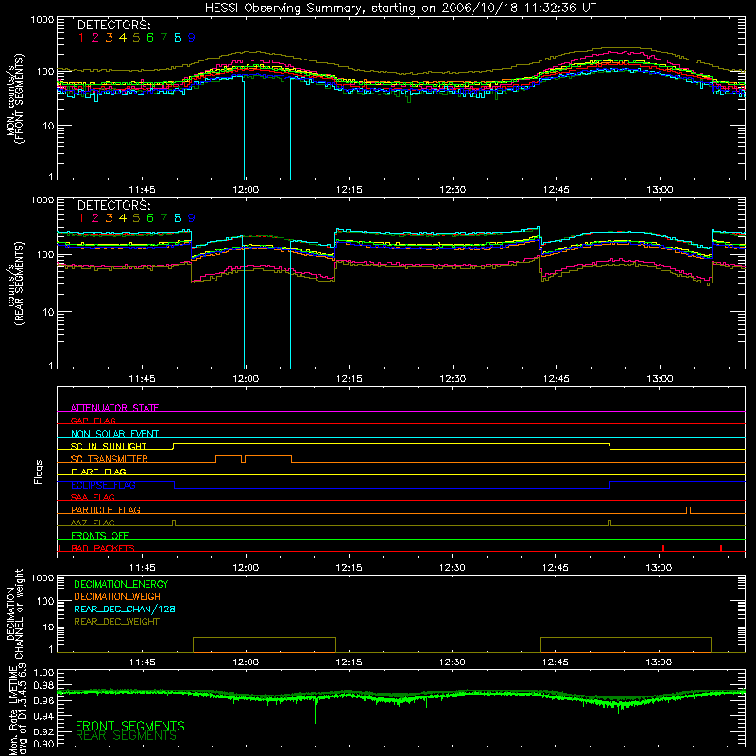Pick detector 8 in rear segments legend
Viewport: 756px width, 756px height.
178,218
